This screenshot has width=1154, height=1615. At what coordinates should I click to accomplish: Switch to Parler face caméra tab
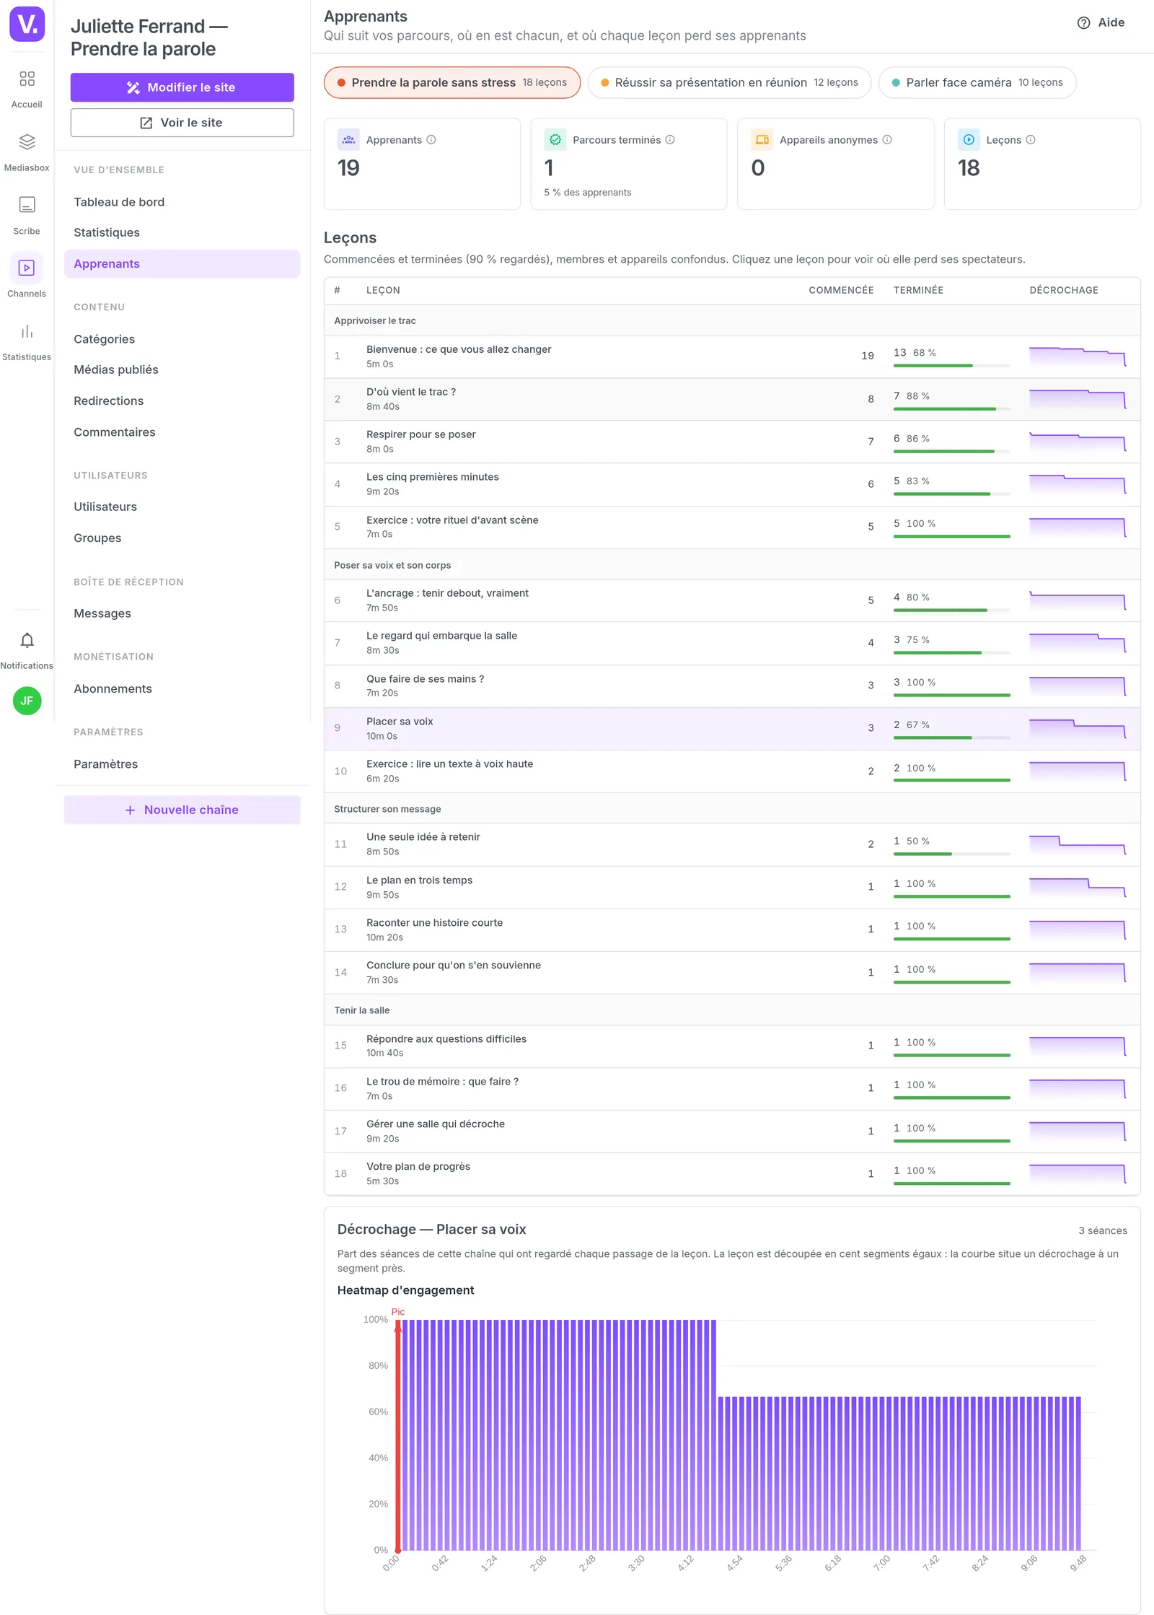click(x=977, y=83)
